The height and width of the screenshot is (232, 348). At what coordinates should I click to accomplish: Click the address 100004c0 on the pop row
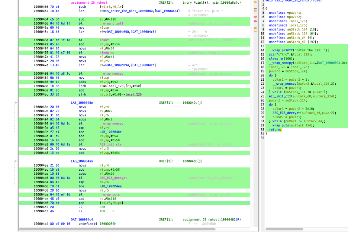[40, 203]
